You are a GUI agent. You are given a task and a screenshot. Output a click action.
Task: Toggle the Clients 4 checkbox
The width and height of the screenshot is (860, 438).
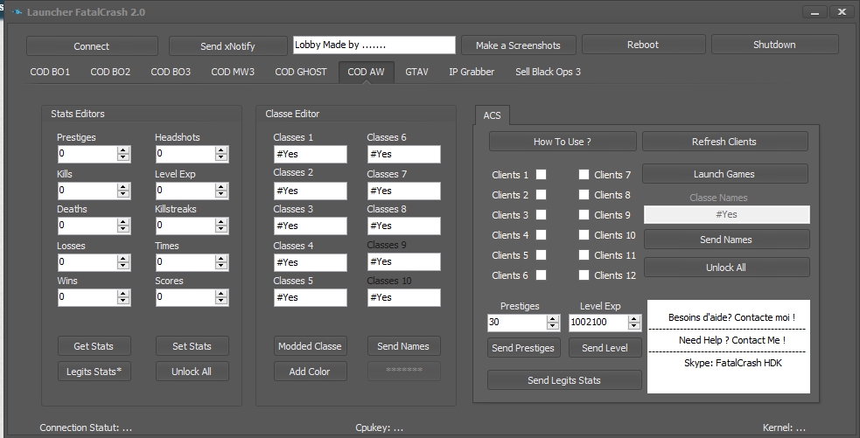tap(541, 234)
